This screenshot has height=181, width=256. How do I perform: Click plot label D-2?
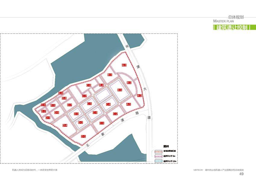(81, 122)
